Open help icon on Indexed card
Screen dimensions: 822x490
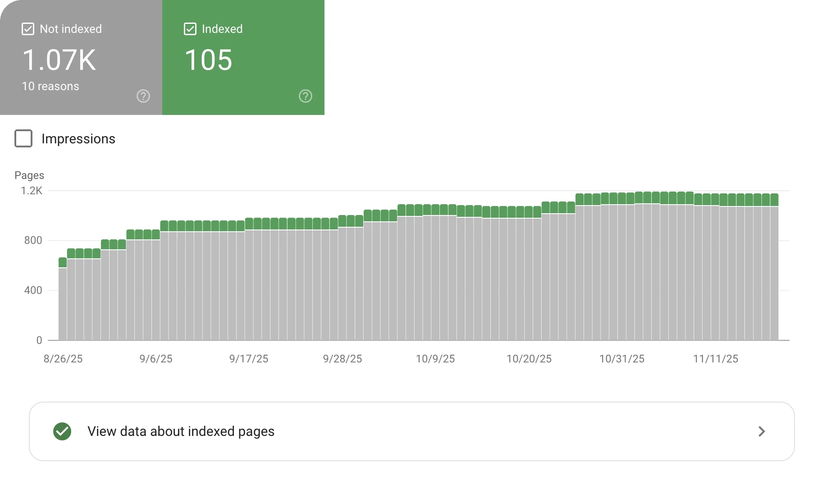(306, 96)
